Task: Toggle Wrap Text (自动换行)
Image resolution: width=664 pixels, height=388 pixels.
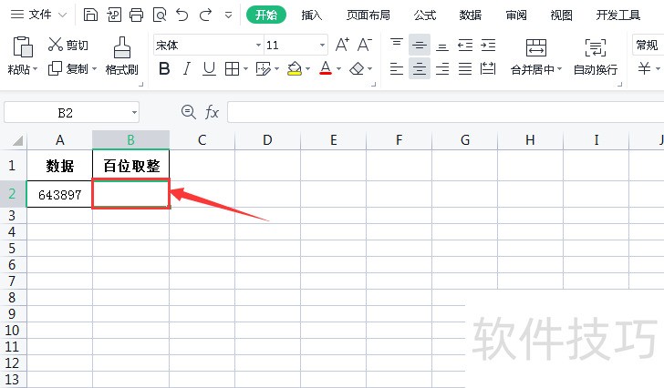Action: tap(596, 56)
